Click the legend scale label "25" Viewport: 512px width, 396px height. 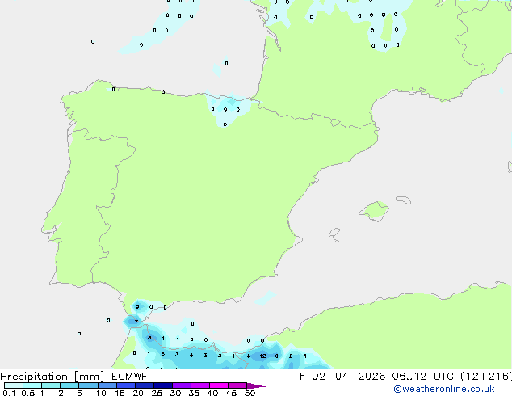[157, 393]
